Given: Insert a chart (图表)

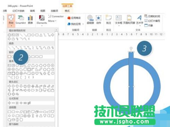Looking at the screenshot, I should click(x=30, y=20).
